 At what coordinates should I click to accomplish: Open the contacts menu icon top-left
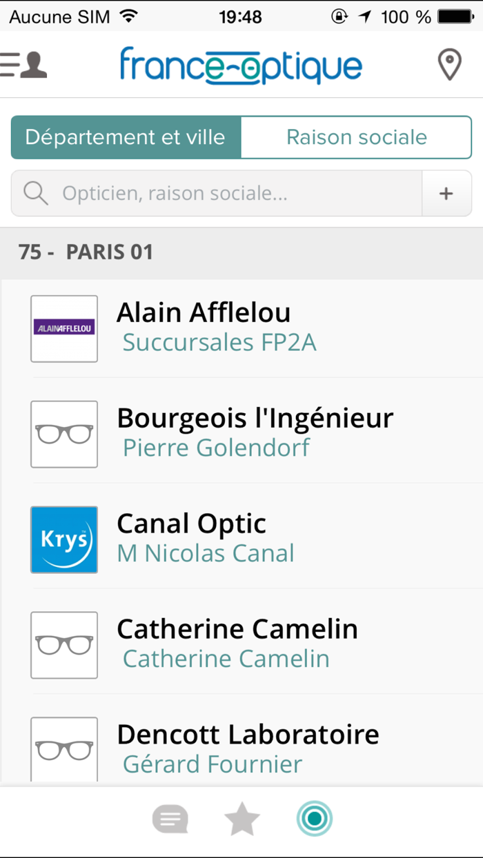[x=24, y=64]
